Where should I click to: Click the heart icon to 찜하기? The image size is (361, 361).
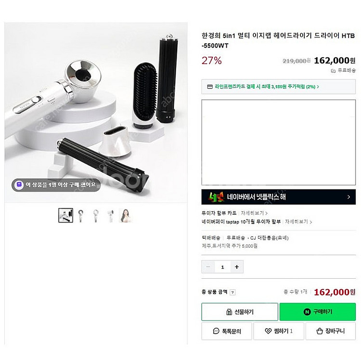tap(268, 331)
